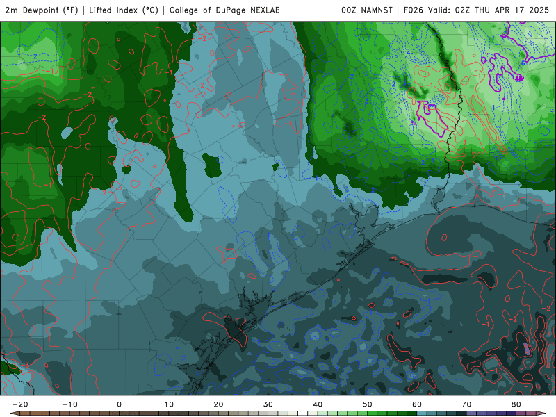Click the left arrow end of the color bar
This screenshot has width=556, height=417.
[x=15, y=414]
